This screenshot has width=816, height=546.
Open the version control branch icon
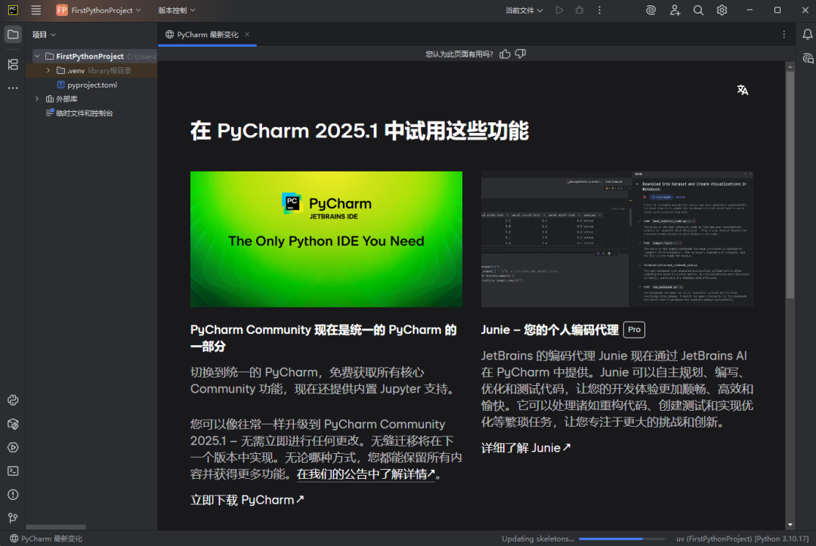point(12,517)
